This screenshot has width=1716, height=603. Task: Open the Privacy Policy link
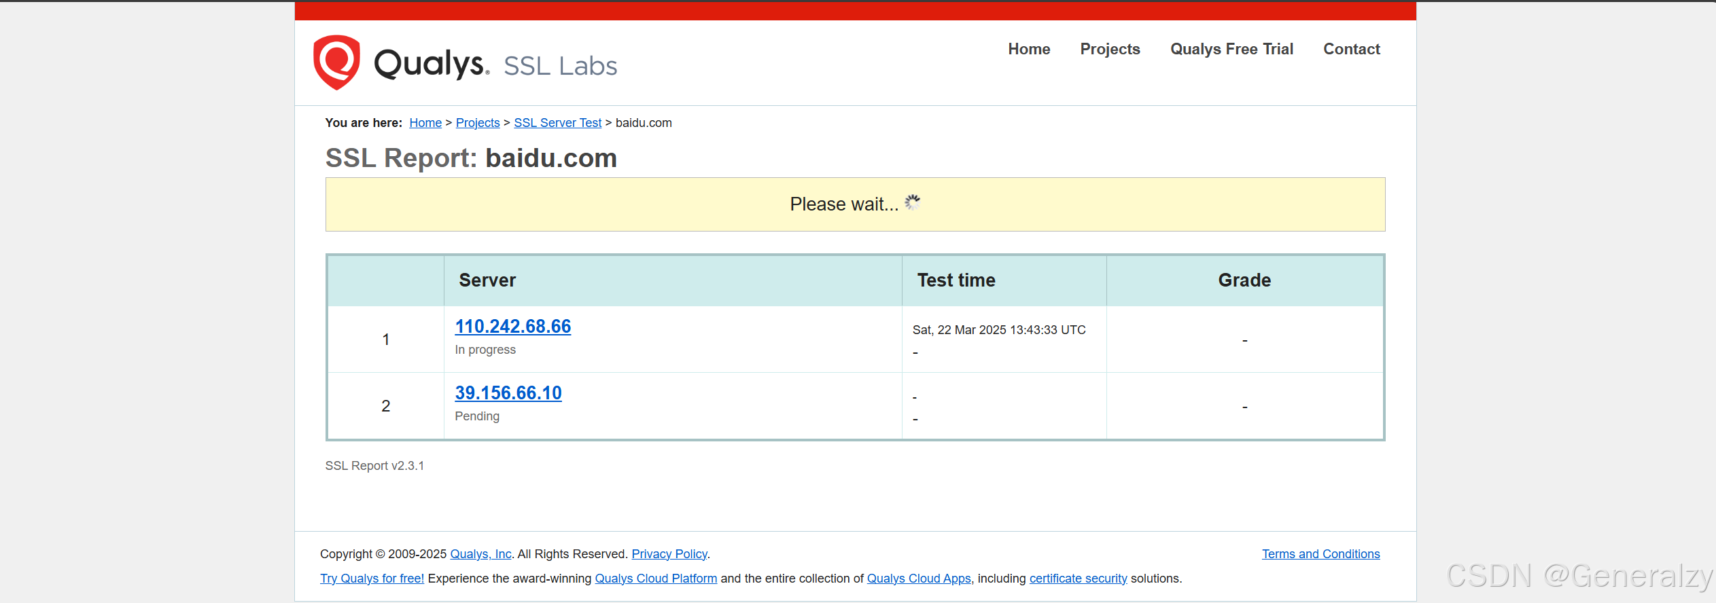(x=669, y=554)
